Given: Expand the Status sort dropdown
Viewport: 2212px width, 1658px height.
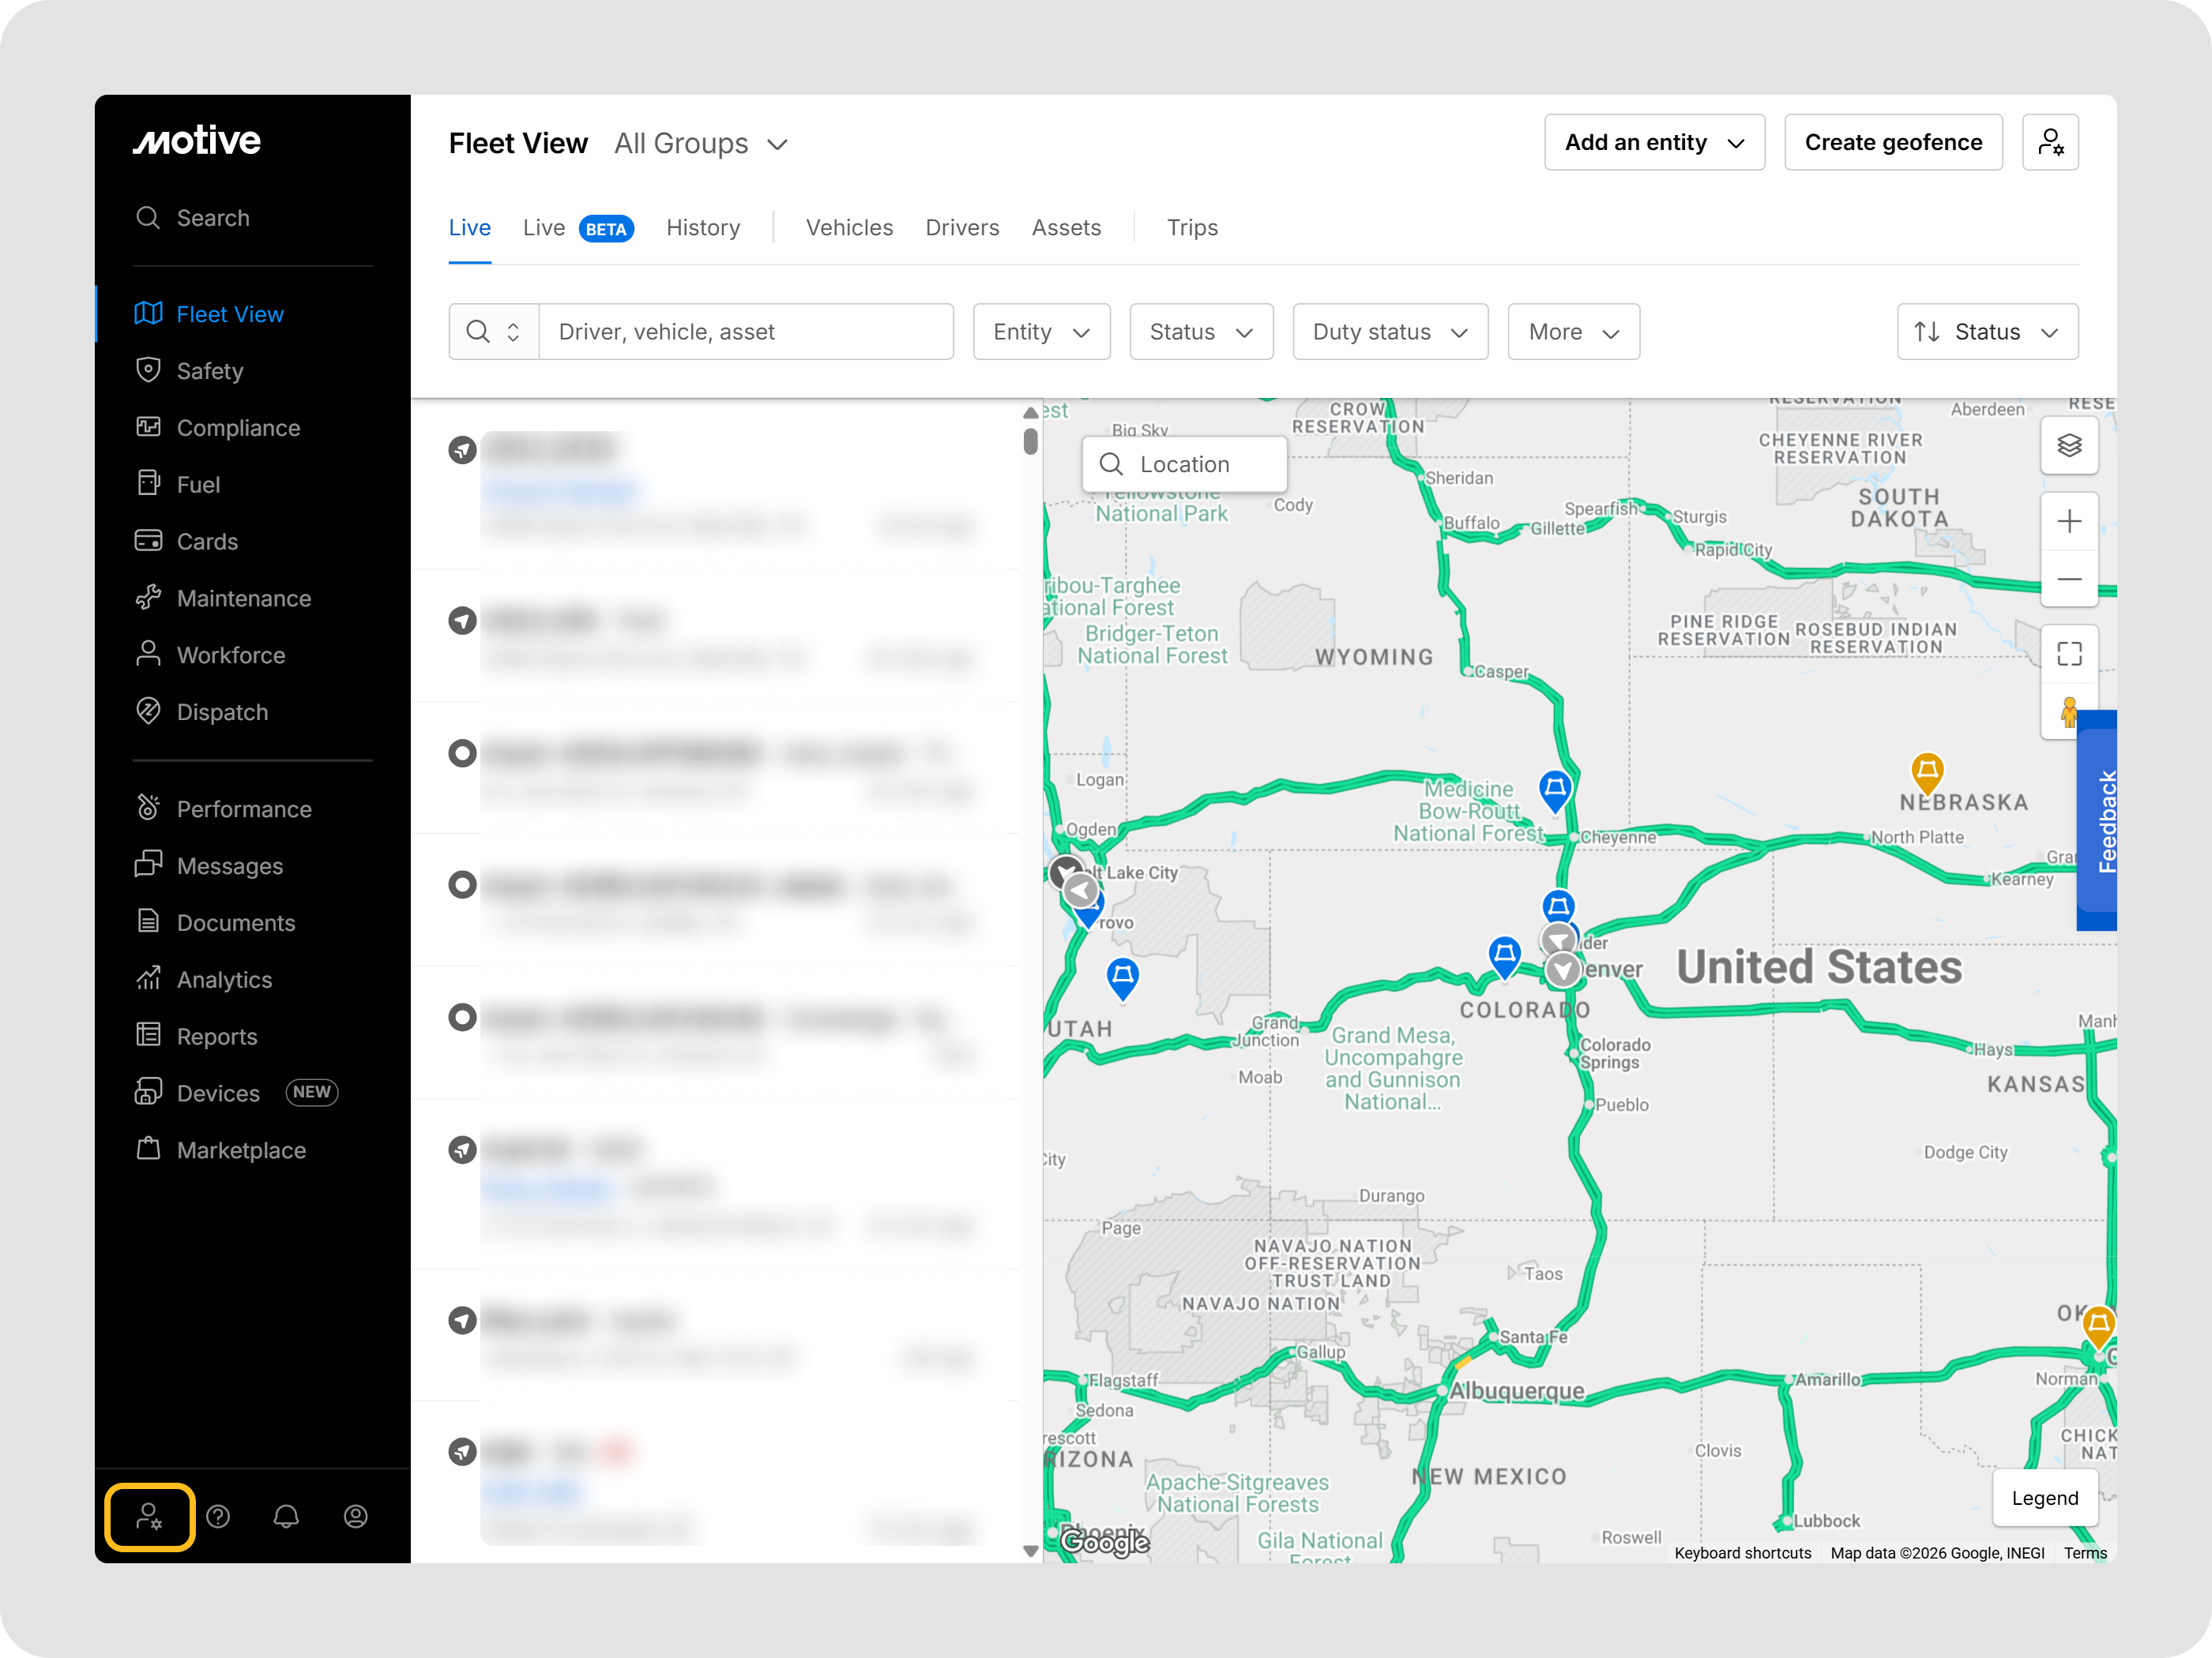Looking at the screenshot, I should click(x=1986, y=332).
